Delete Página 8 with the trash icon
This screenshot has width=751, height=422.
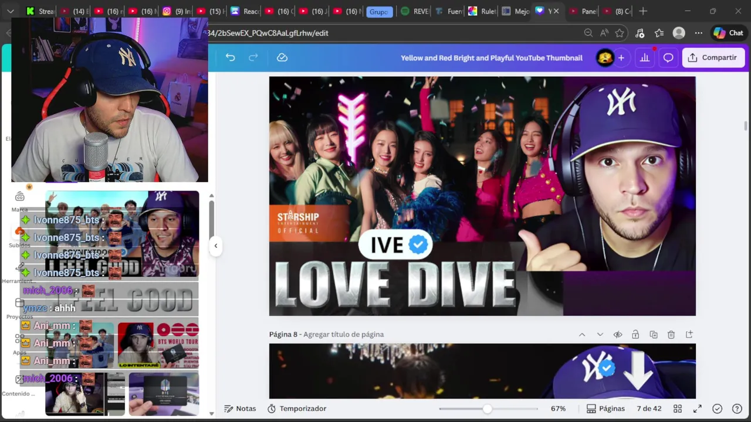671,335
